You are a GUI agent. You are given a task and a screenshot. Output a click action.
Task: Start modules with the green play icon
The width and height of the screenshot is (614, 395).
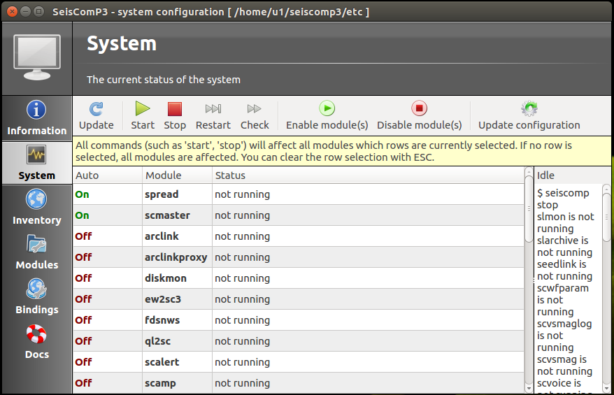[x=143, y=108]
